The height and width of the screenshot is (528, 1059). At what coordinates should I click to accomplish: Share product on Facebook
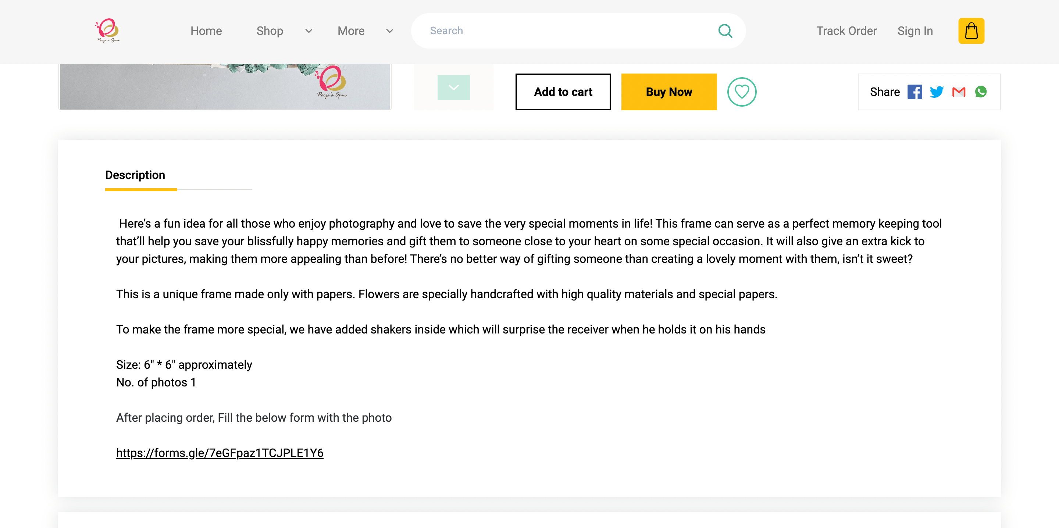coord(914,92)
